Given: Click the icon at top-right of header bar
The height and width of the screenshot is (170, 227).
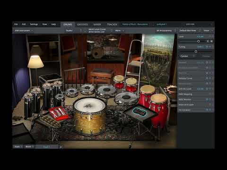Looking at the screenshot, I should (211, 25).
